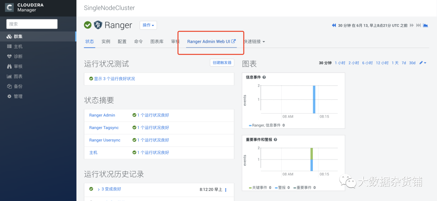Click Ranger Tagsync 1 个运行状况良好 link
The image size is (437, 201).
153,128
